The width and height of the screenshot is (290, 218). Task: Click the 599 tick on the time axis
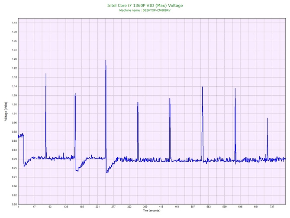pos(225,207)
